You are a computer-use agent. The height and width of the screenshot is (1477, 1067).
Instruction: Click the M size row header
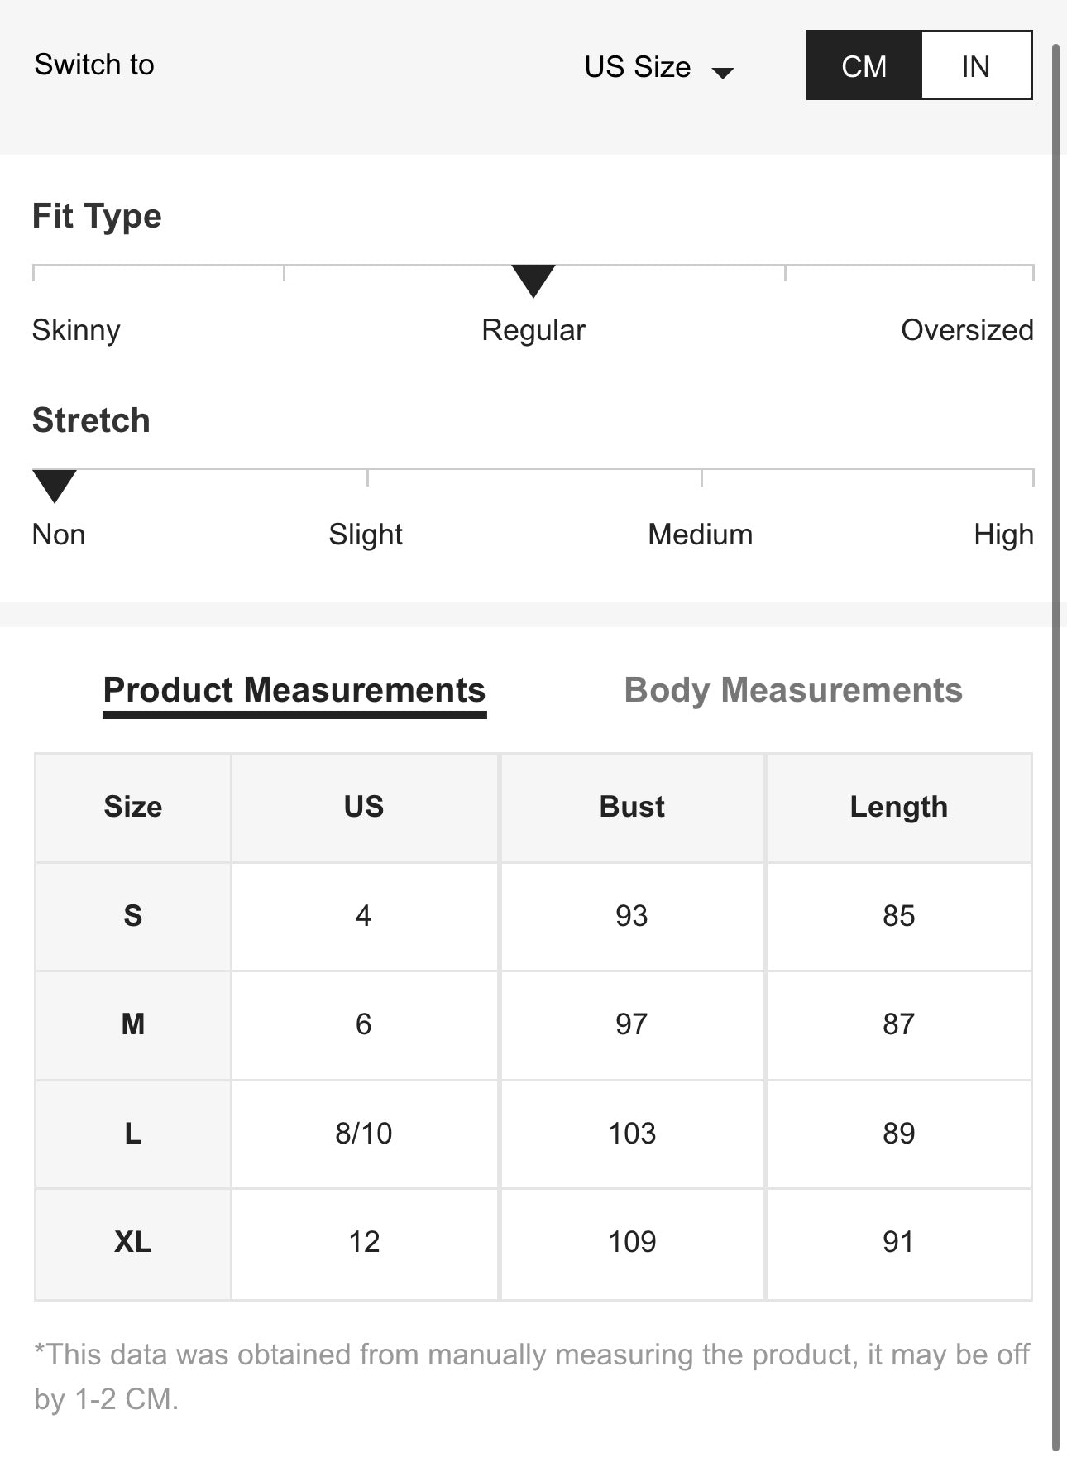pos(133,1024)
